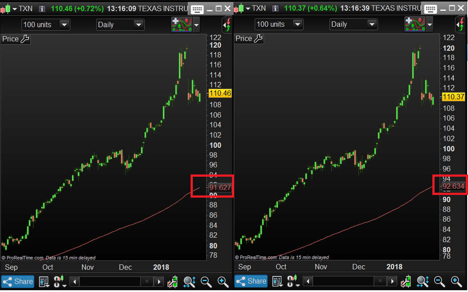Zoom out using minus magnifier in right chart

tap(440, 281)
